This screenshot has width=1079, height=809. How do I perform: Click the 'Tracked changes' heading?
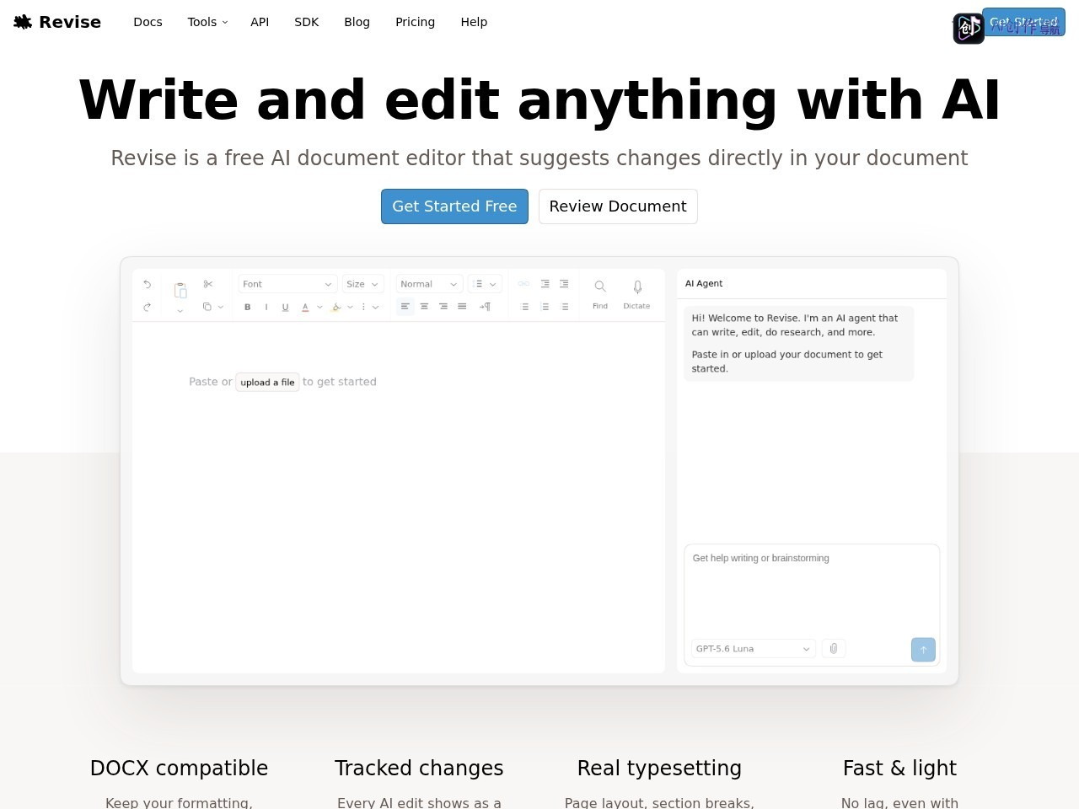tap(419, 769)
